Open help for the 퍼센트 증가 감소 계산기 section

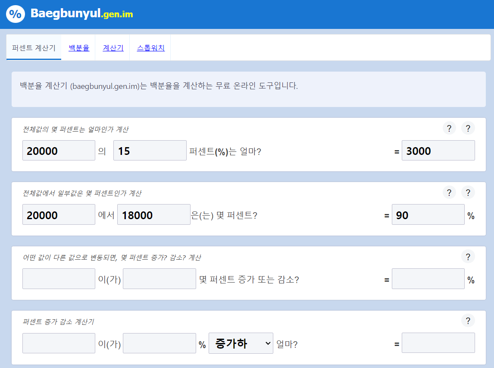[468, 321]
